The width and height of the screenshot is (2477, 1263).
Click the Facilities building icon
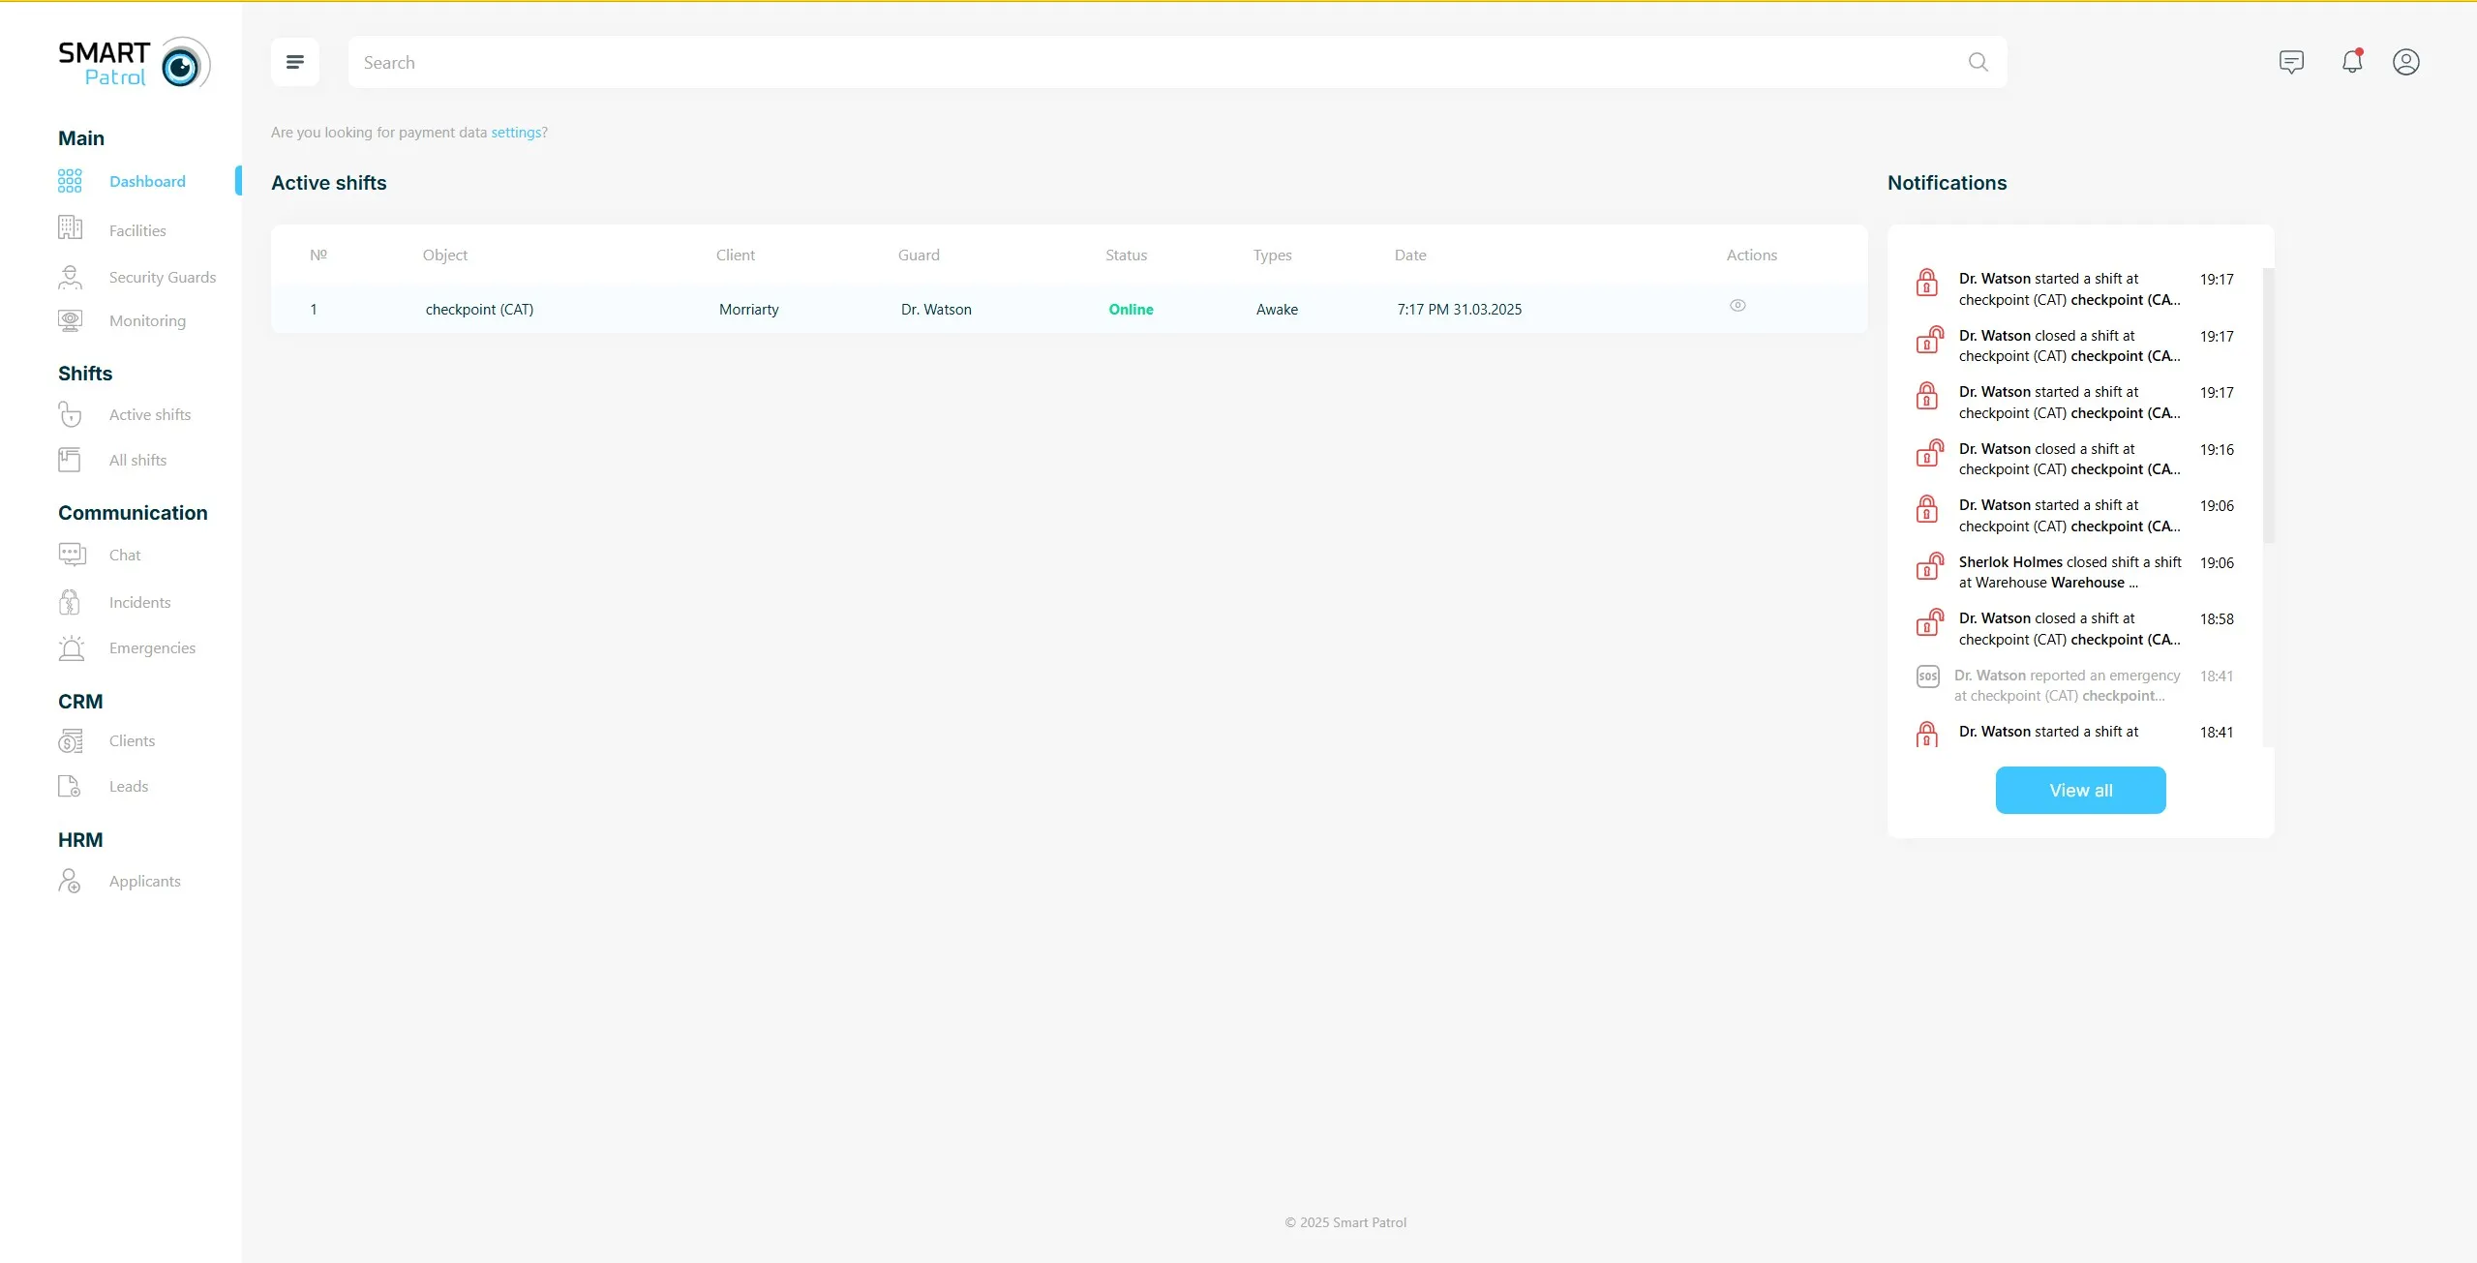click(x=70, y=228)
